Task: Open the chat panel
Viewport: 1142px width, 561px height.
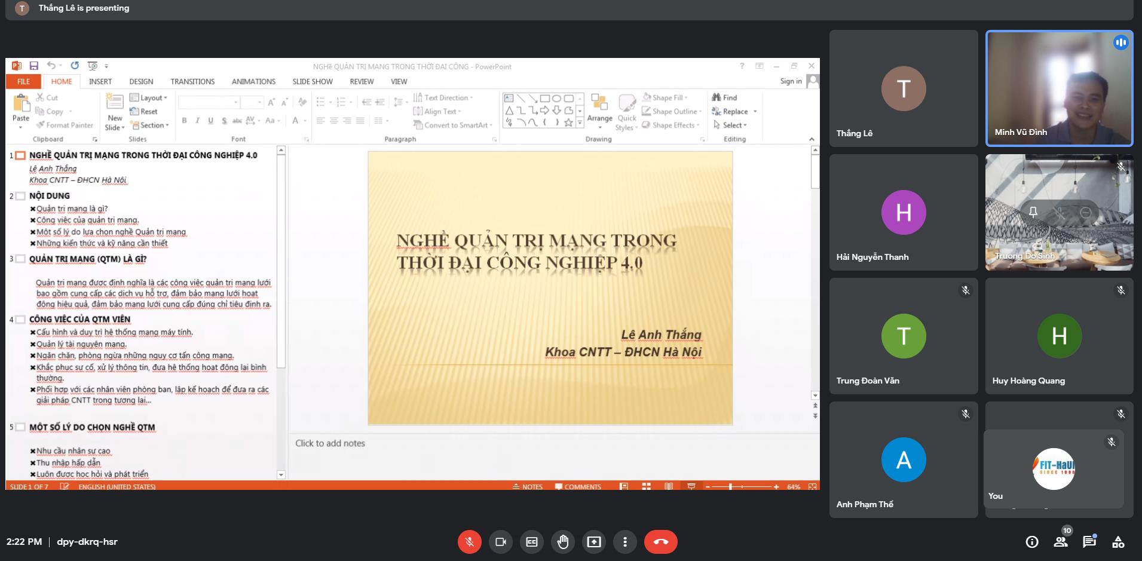Action: 1089,542
